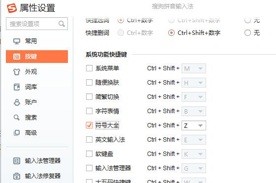Open 词库 via the book icon
This screenshot has width=276, height=183.
17,87
